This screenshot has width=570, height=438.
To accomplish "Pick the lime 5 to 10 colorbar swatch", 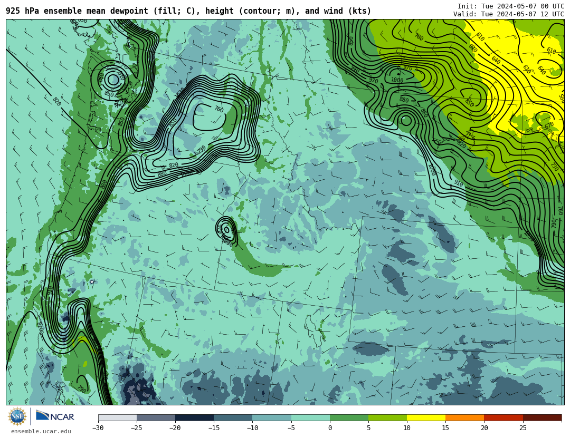I will point(387,417).
